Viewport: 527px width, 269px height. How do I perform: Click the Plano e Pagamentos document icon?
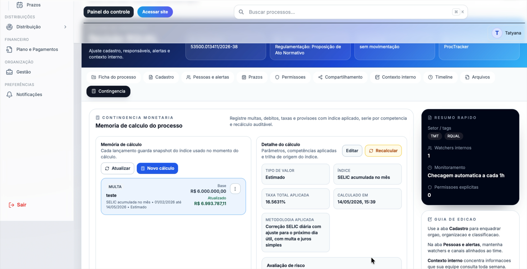(x=9, y=49)
